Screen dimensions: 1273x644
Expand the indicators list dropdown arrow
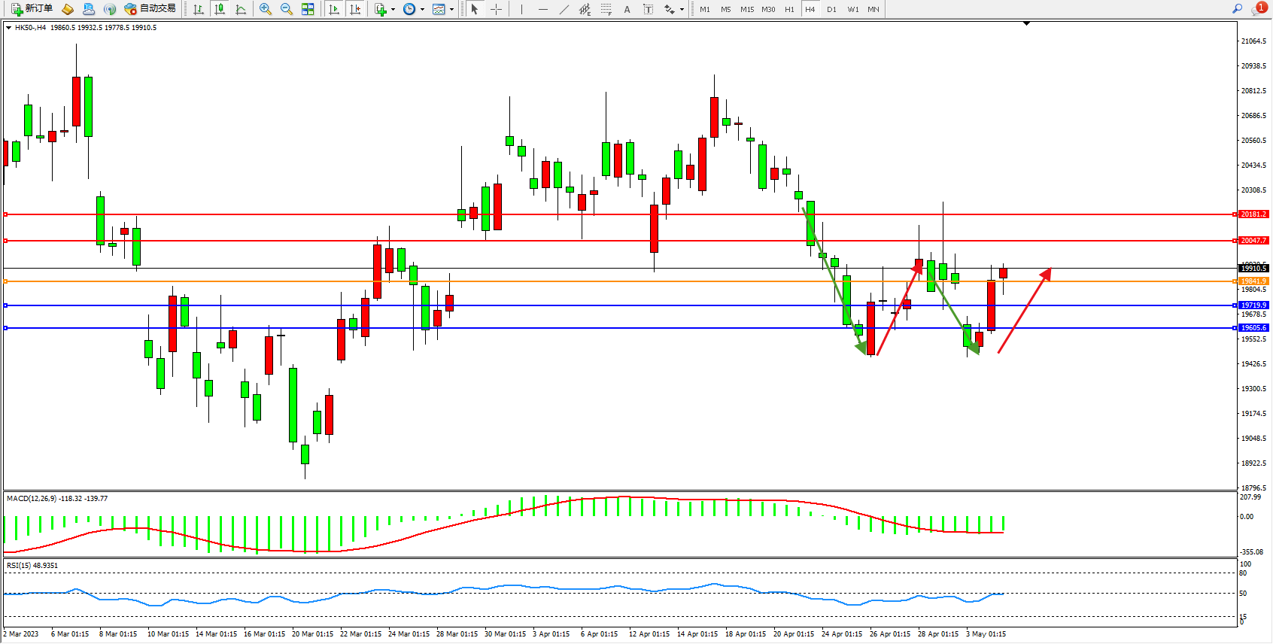[393, 10]
